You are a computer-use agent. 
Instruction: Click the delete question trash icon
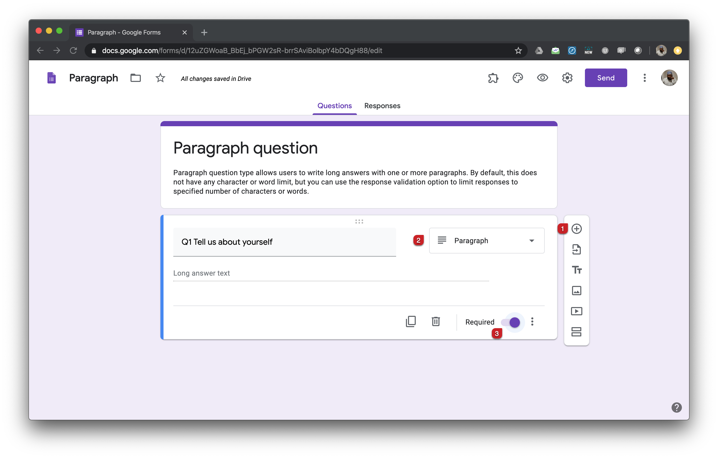click(436, 321)
